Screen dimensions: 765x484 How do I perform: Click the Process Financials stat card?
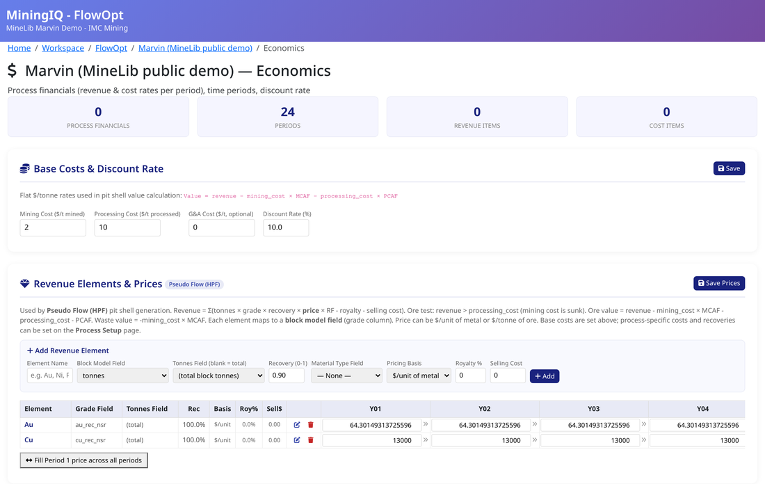point(98,117)
